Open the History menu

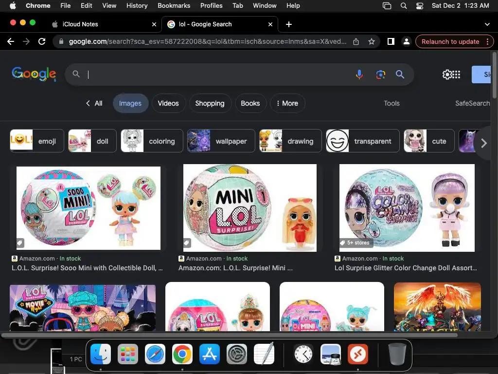(137, 6)
